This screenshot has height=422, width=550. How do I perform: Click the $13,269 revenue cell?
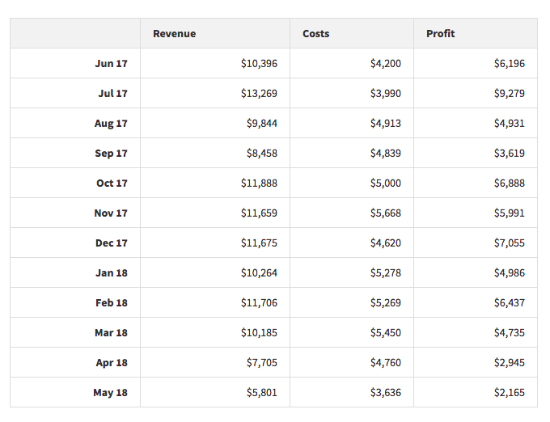tap(259, 93)
